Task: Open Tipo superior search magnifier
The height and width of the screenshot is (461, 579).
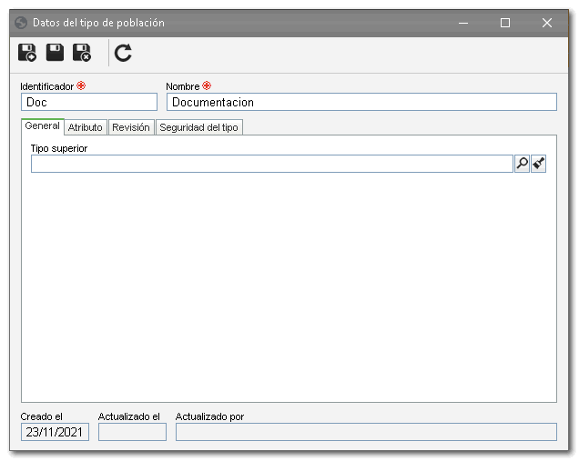Action: (523, 164)
